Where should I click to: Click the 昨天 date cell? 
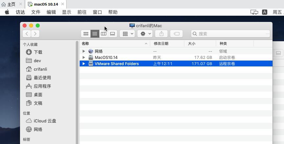point(157,58)
